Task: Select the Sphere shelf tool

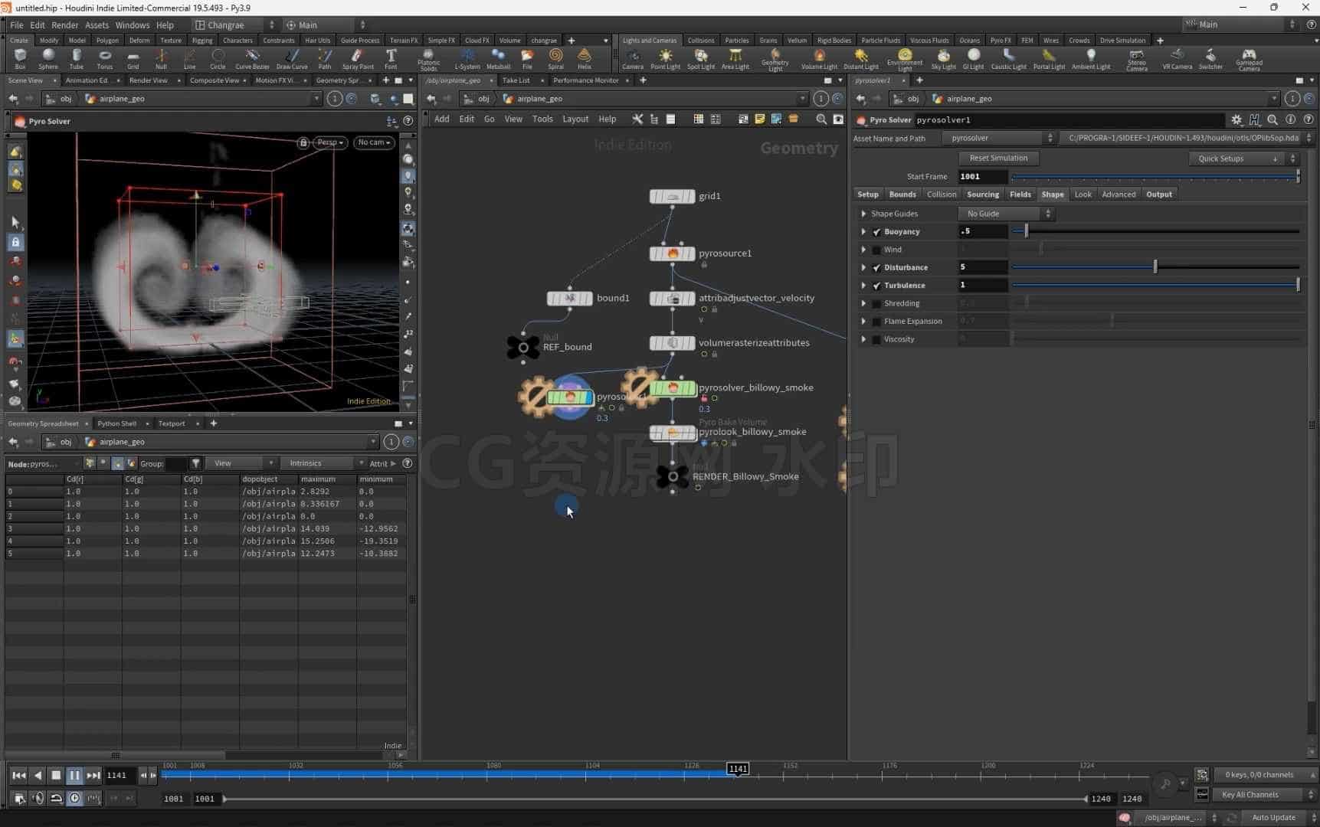Action: click(48, 59)
